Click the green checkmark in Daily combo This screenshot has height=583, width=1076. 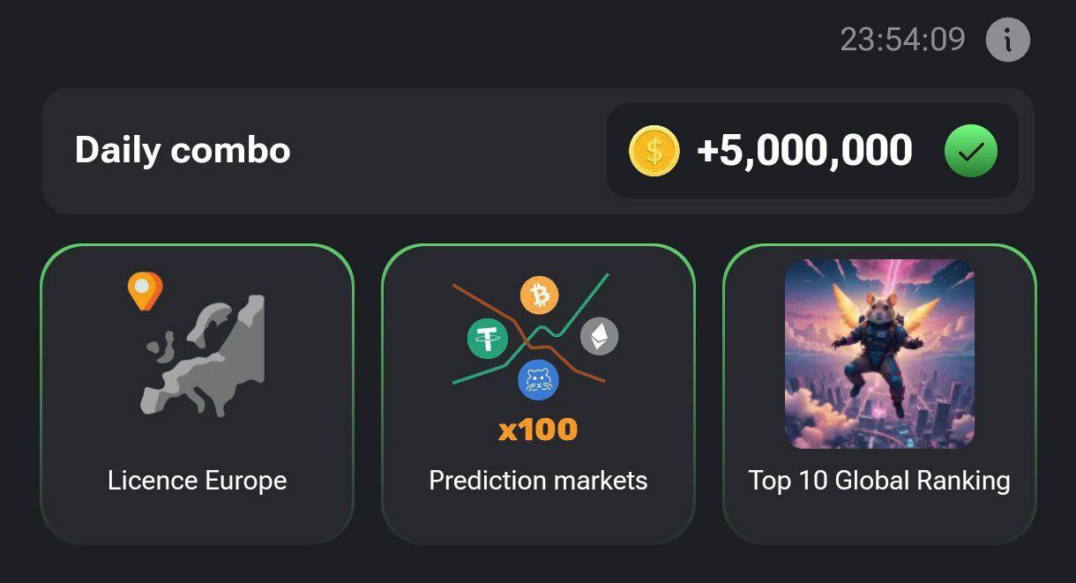(x=970, y=152)
